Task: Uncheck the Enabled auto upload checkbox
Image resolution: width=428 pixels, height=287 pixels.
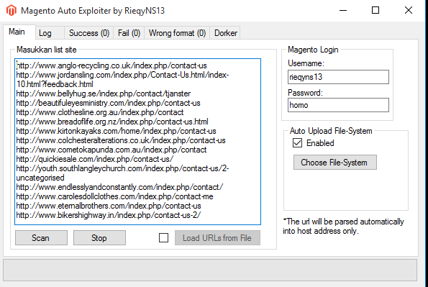Action: point(297,143)
